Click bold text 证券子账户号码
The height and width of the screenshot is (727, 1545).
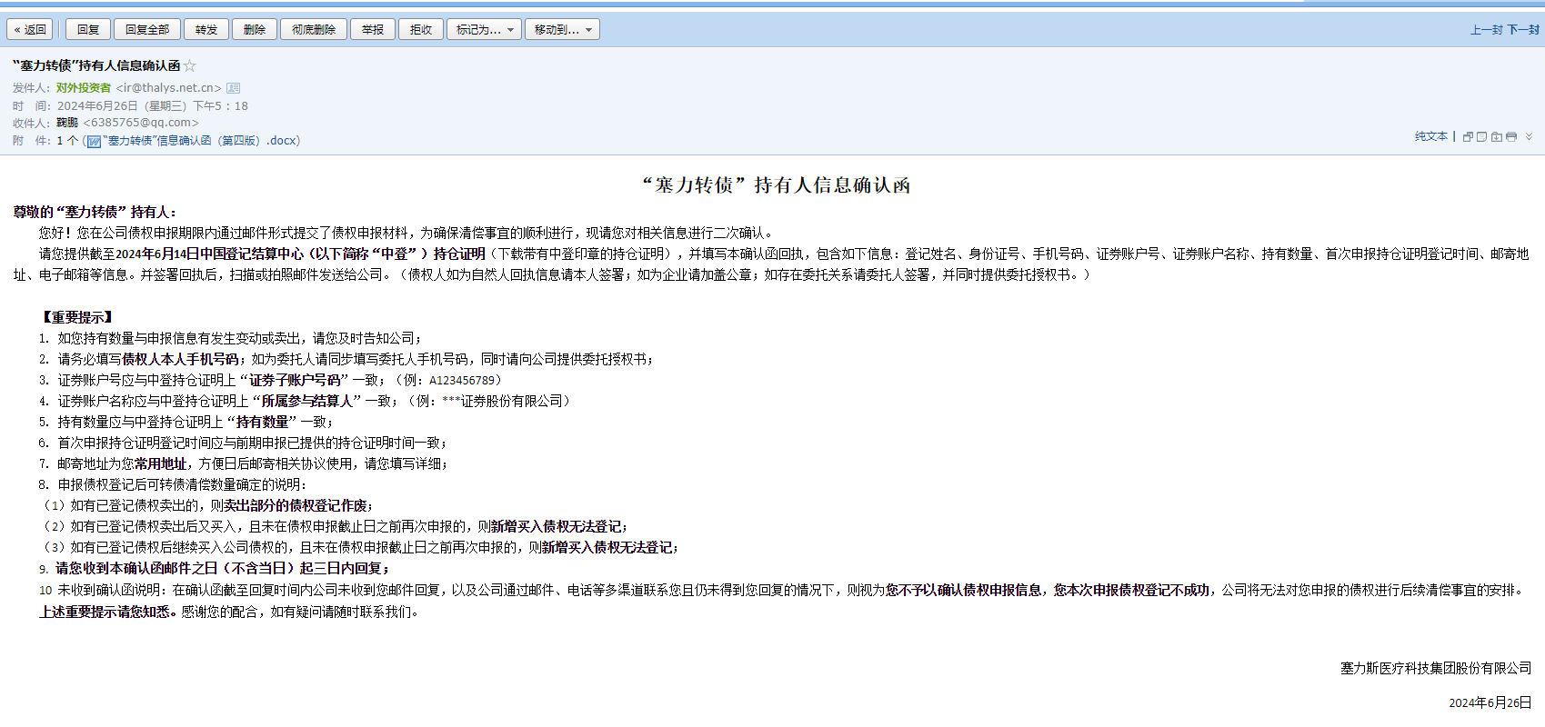tap(295, 380)
